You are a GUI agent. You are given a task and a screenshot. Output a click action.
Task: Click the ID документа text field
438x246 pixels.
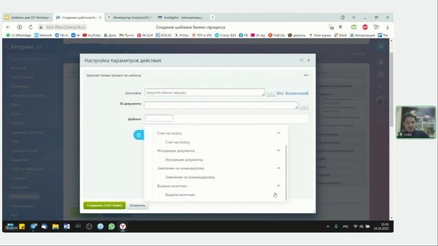tap(221, 105)
